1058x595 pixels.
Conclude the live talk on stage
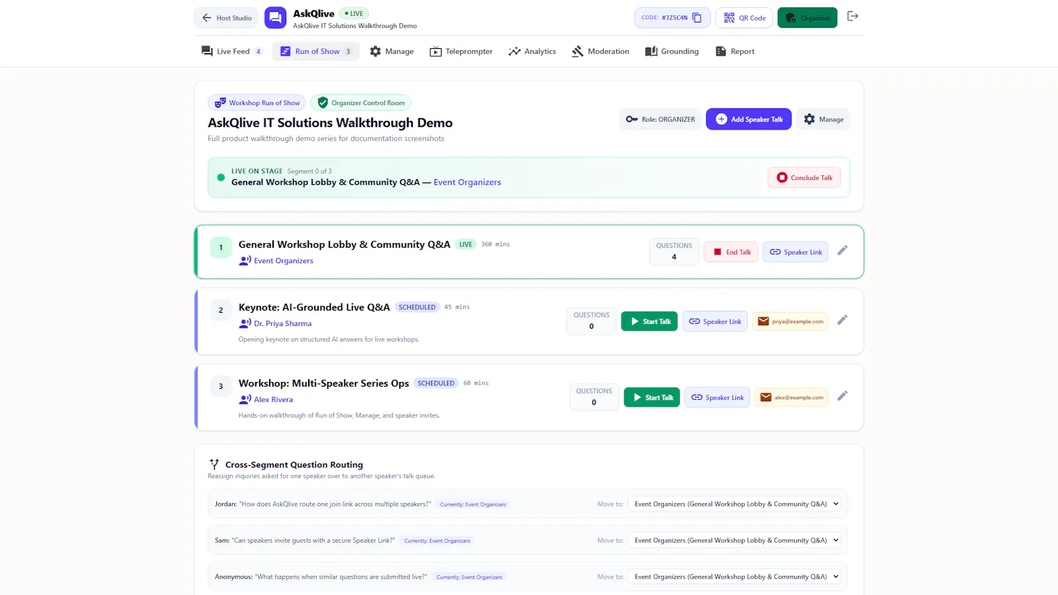coord(804,177)
